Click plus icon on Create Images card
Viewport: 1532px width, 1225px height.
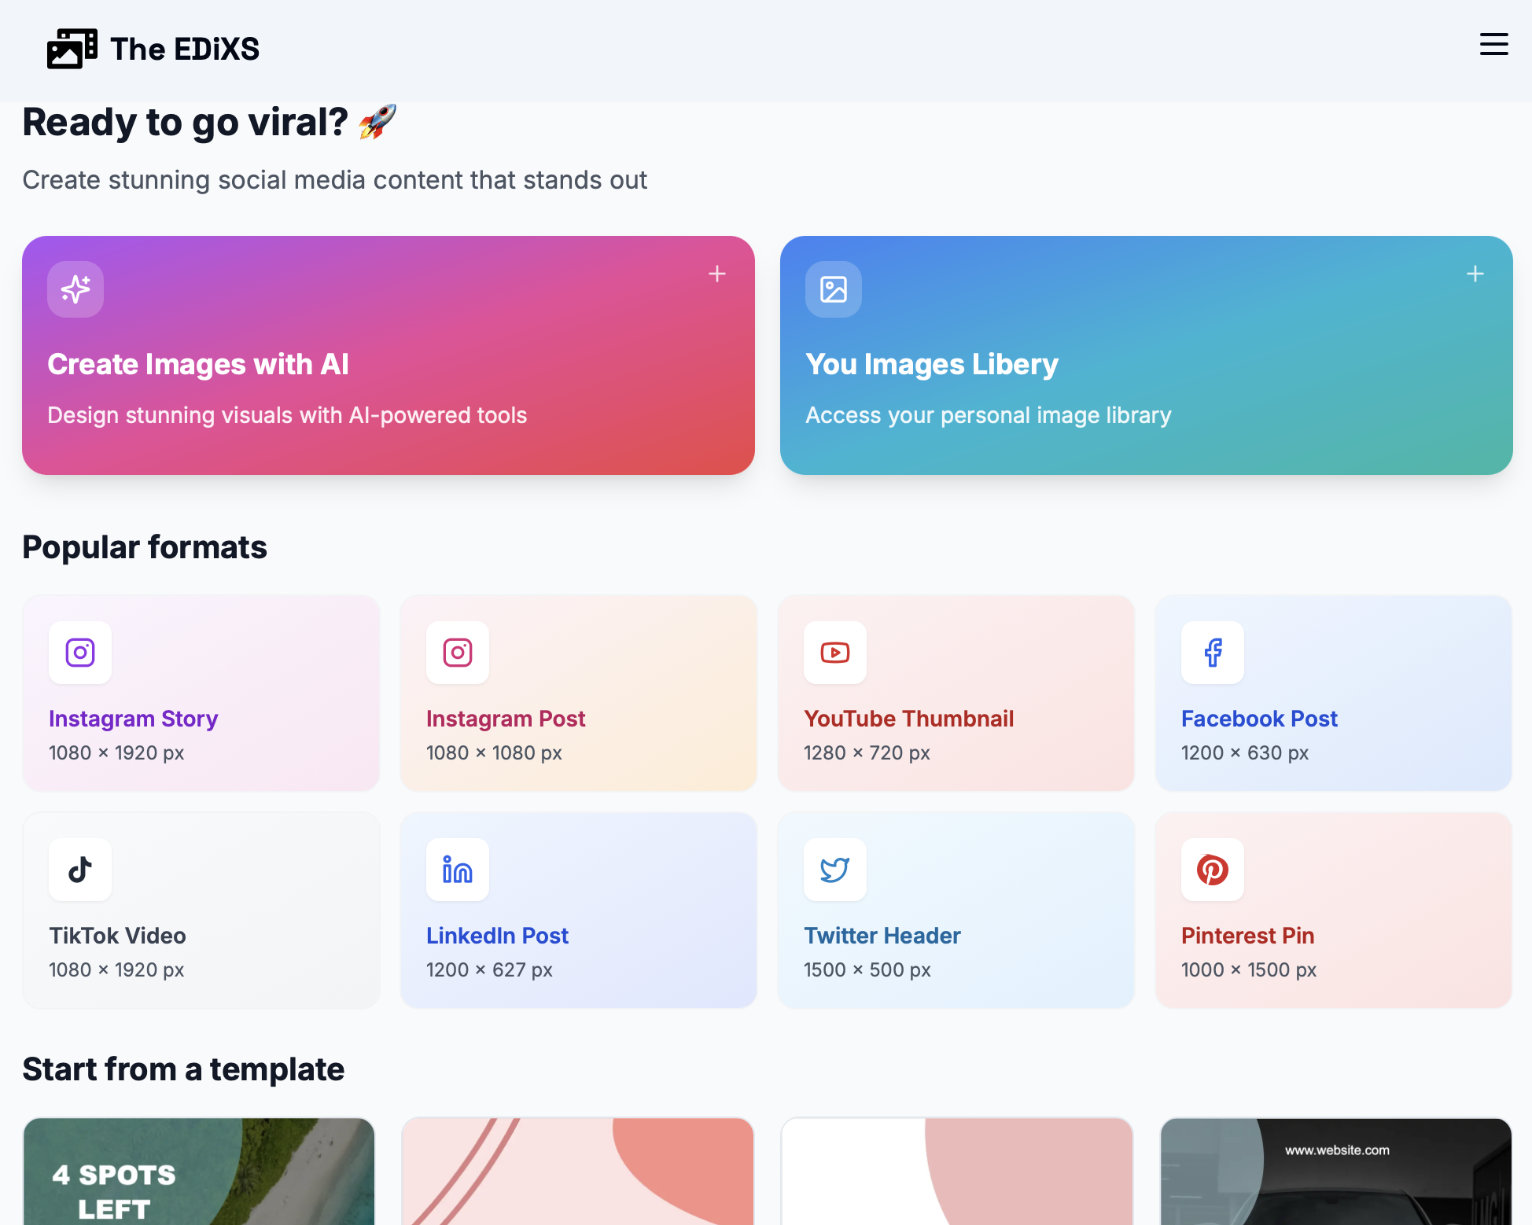[x=717, y=274]
